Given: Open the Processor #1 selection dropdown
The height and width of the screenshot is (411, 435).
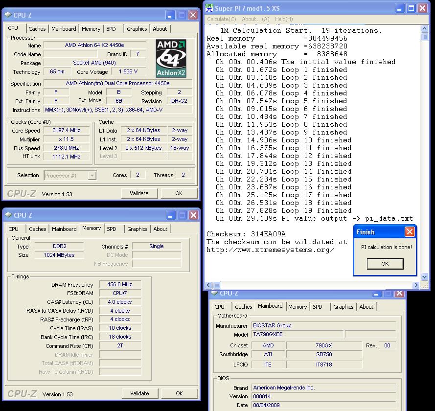Looking at the screenshot, I should [x=92, y=176].
